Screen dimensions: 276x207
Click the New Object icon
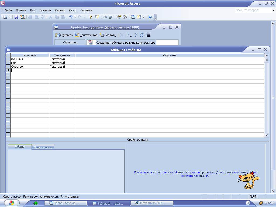[x=139, y=17]
